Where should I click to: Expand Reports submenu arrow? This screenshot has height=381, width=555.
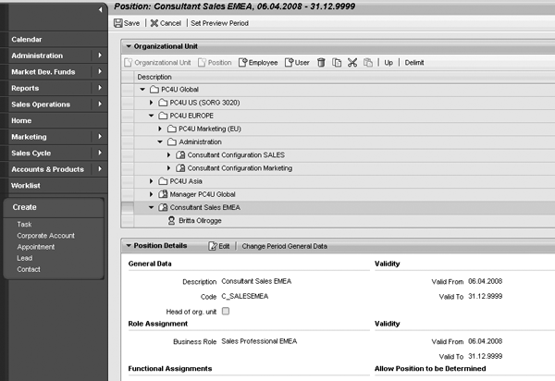[100, 88]
